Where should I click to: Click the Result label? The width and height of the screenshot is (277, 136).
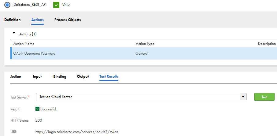coord(15,109)
